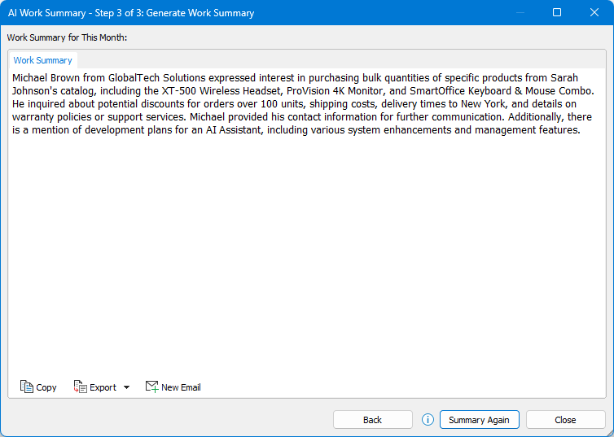Click the 'Work Summary for This Month' label
614x437 pixels.
tap(68, 37)
